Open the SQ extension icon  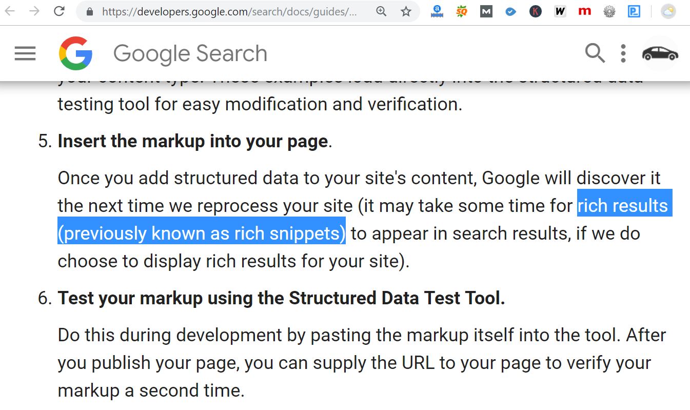click(x=462, y=11)
